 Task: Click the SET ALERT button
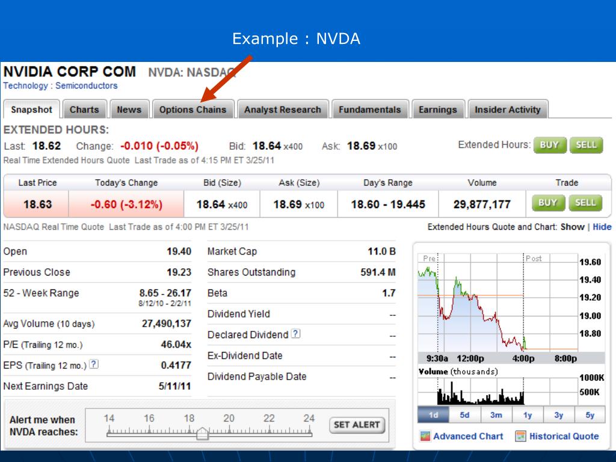point(357,425)
